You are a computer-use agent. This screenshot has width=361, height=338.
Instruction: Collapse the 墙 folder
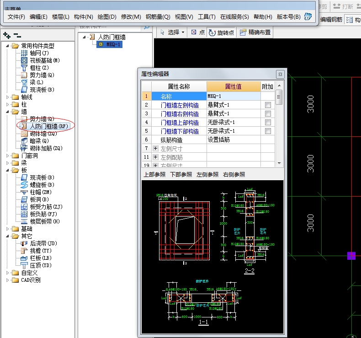pyautogui.click(x=7, y=112)
